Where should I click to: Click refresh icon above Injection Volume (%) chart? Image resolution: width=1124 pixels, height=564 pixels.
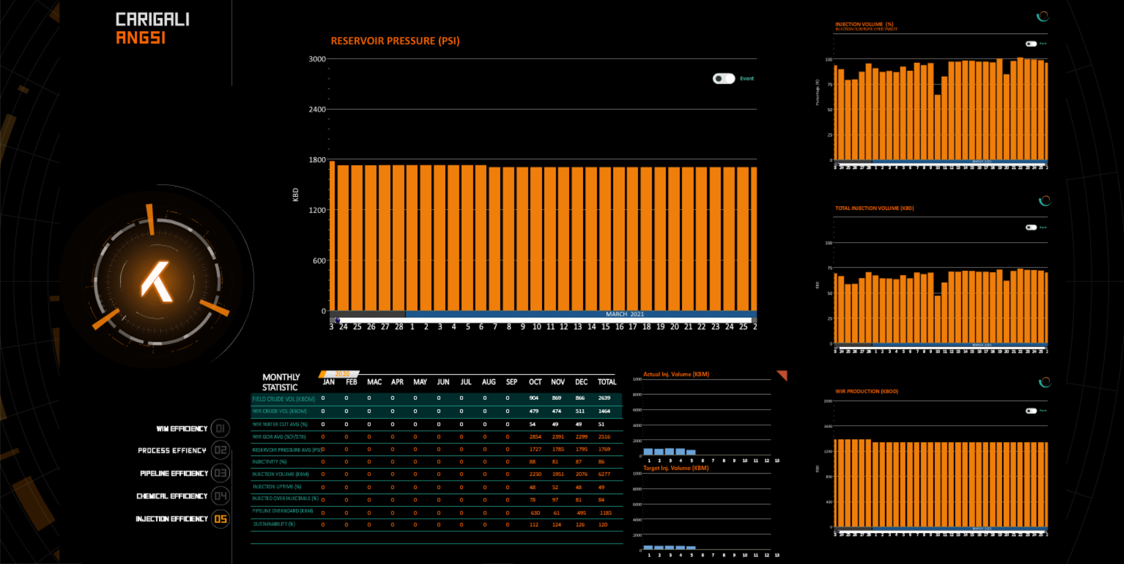(1043, 16)
